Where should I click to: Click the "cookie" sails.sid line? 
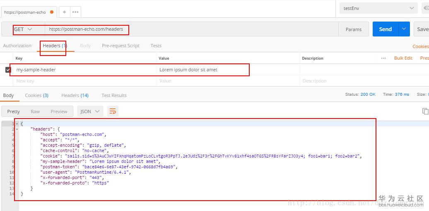click(x=201, y=156)
